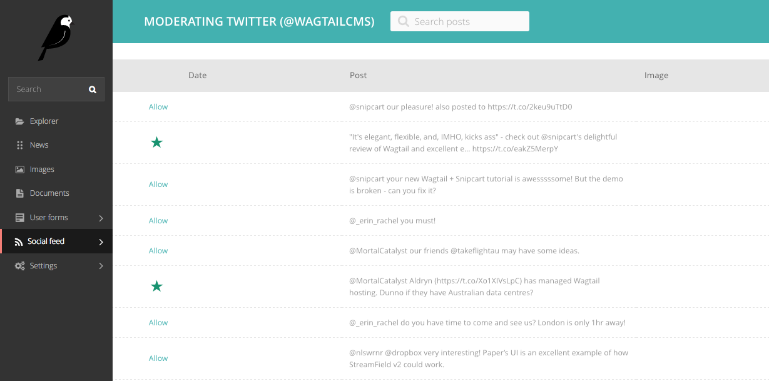The height and width of the screenshot is (381, 769).
Task: Expand the Settings submenu arrow
Action: [x=101, y=266]
